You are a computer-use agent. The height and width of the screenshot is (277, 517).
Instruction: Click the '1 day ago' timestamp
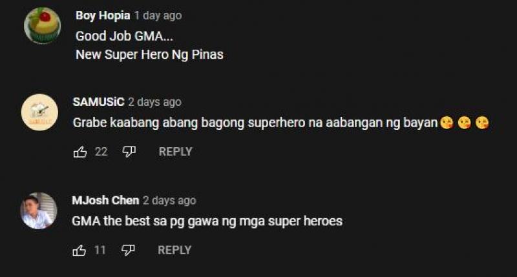point(158,15)
